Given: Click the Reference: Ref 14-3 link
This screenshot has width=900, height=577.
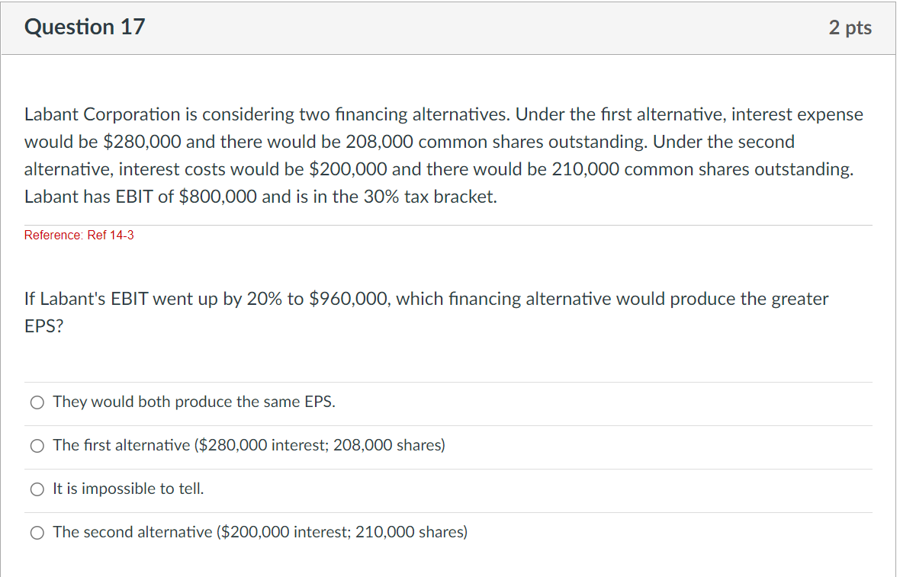Looking at the screenshot, I should tap(79, 235).
